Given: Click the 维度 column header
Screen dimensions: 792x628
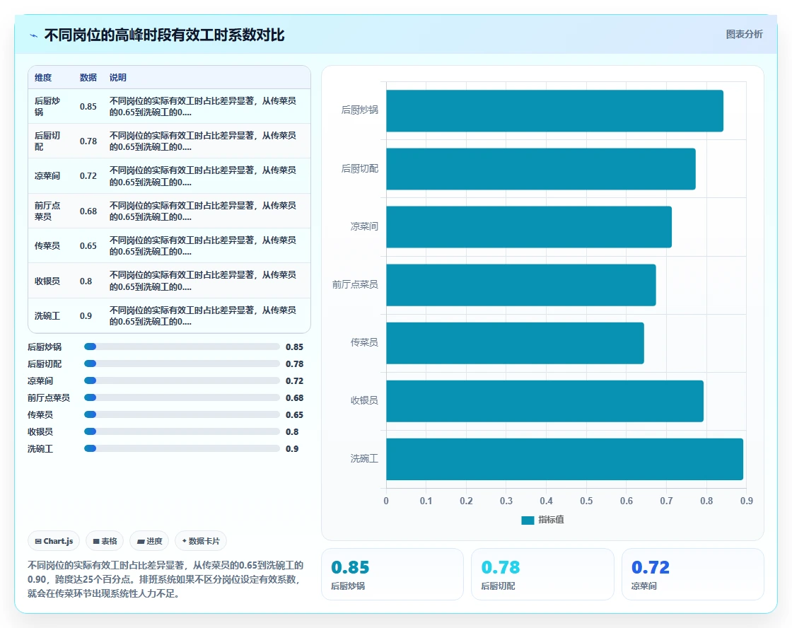Looking at the screenshot, I should point(43,77).
